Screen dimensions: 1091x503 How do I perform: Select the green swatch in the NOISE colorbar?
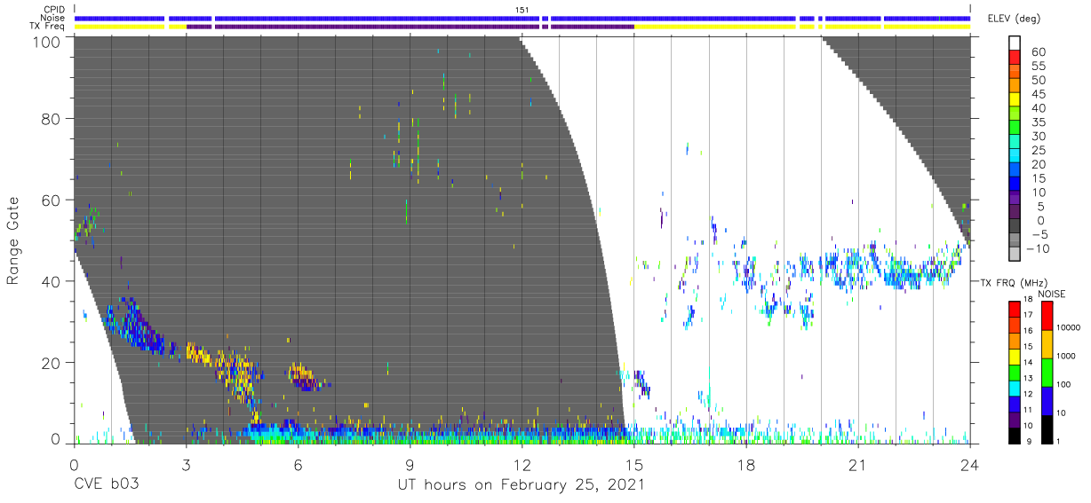[1048, 372]
